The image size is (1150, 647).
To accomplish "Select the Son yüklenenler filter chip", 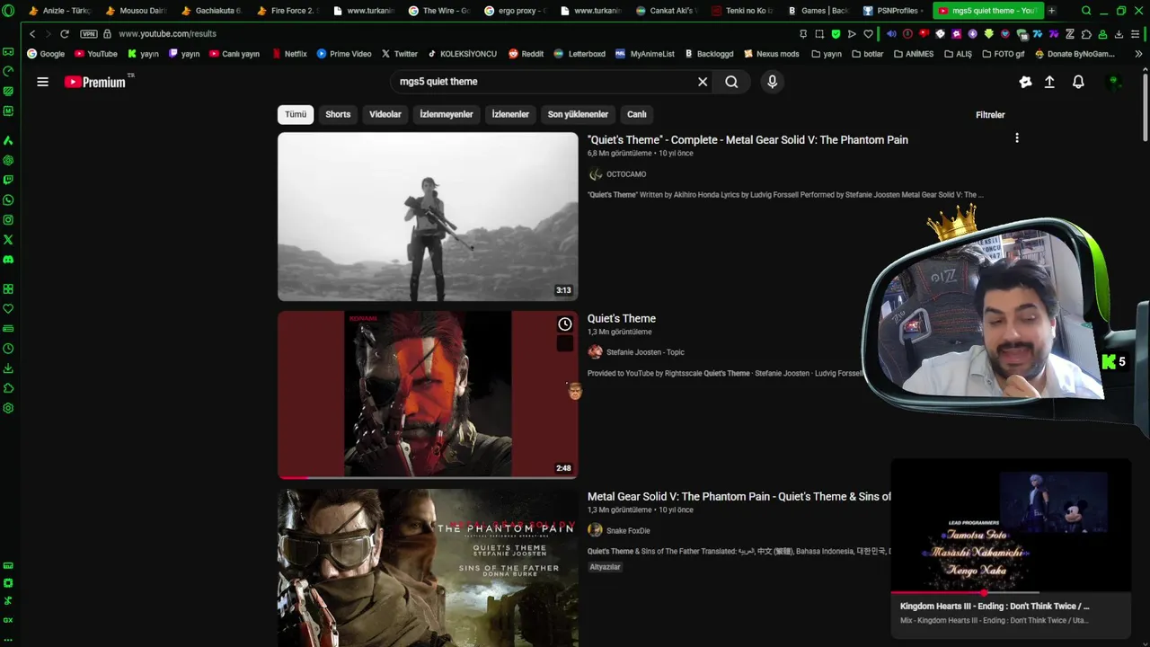I will click(x=578, y=115).
